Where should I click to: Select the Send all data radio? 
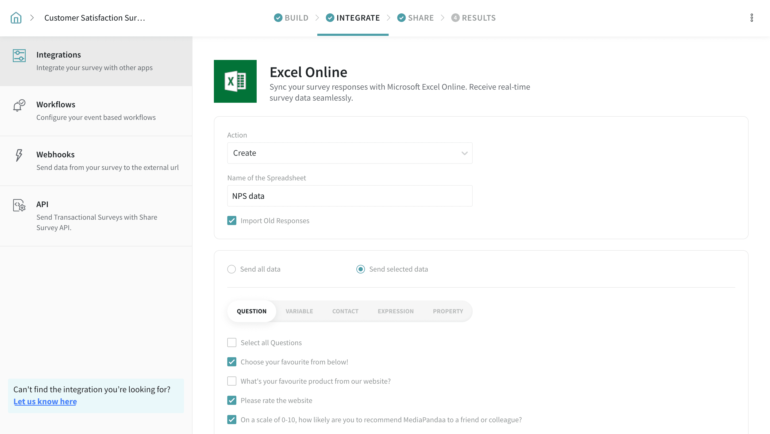(231, 269)
